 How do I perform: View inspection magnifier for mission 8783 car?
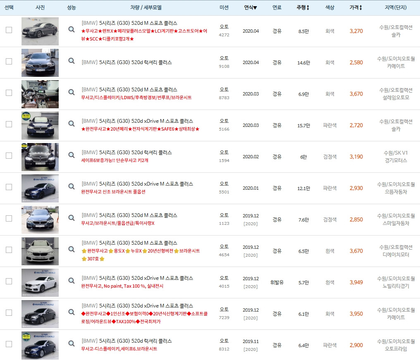71,92
